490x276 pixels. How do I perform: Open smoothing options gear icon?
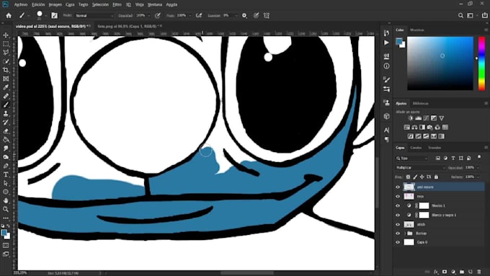click(244, 15)
